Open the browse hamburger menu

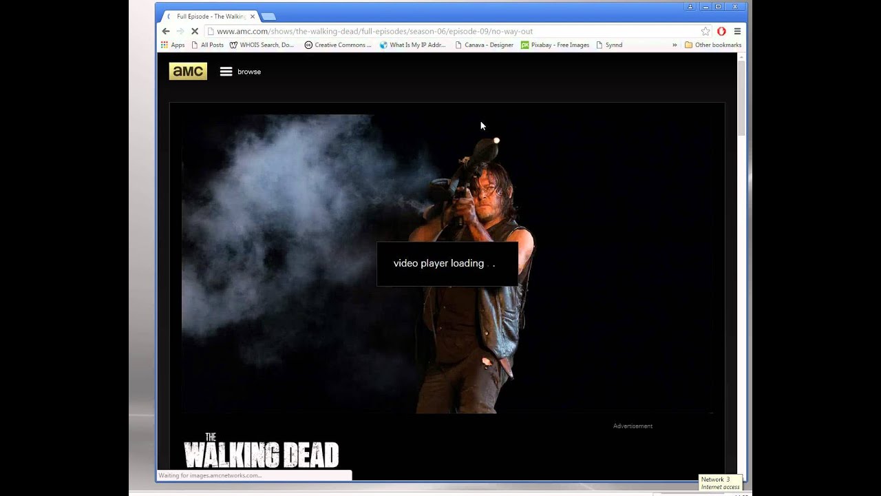pyautogui.click(x=226, y=72)
